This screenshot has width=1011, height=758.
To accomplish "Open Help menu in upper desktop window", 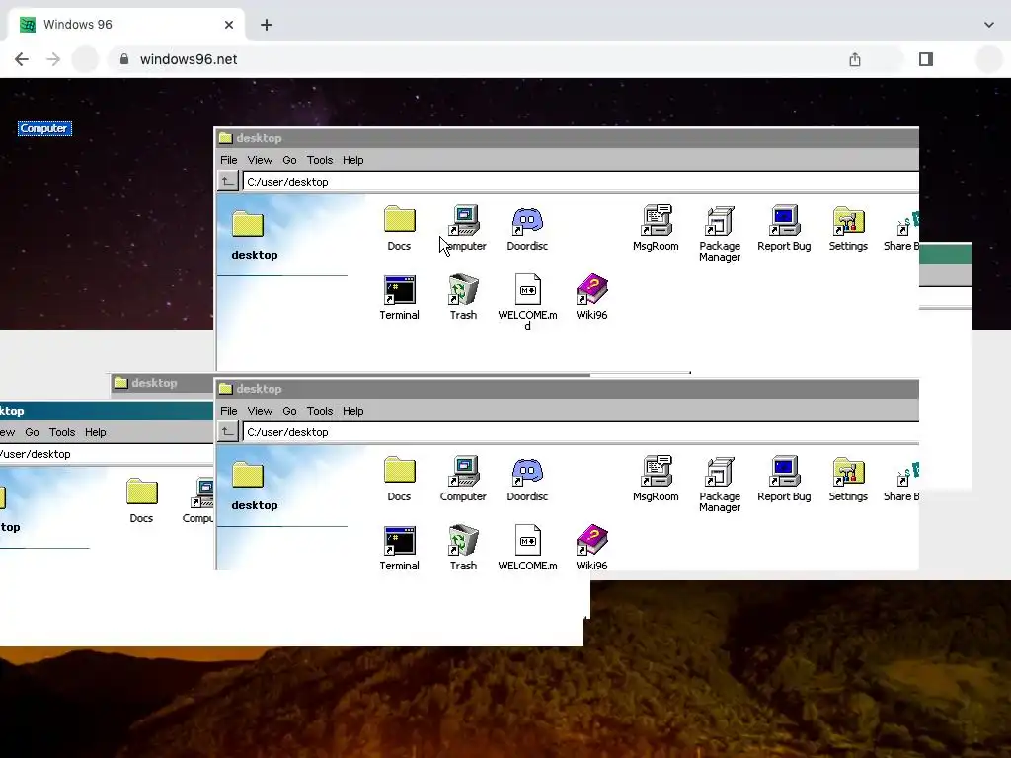I will click(352, 160).
